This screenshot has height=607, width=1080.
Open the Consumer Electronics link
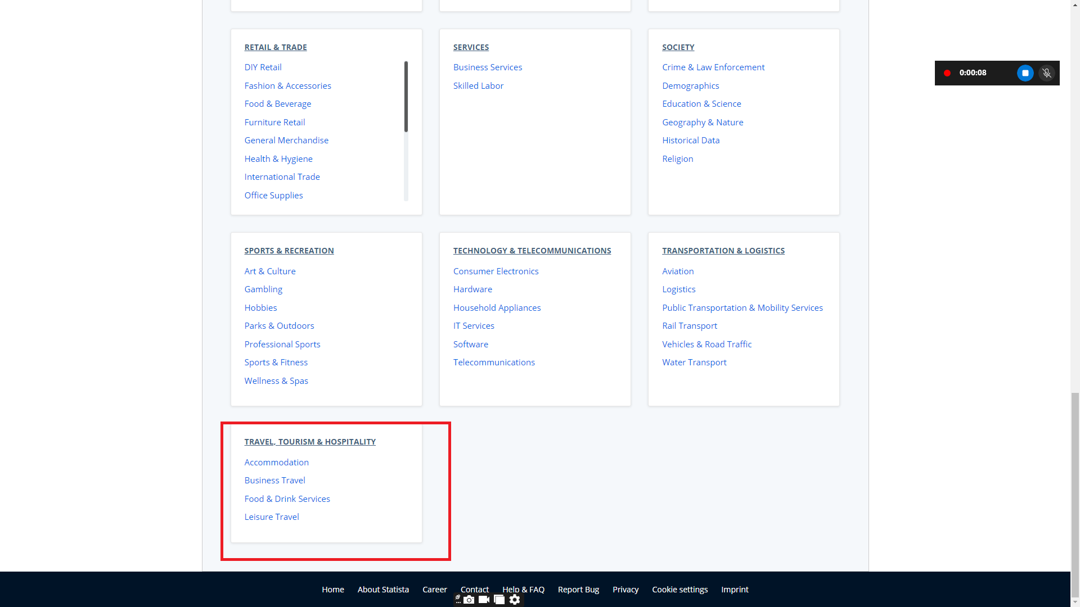pyautogui.click(x=496, y=271)
